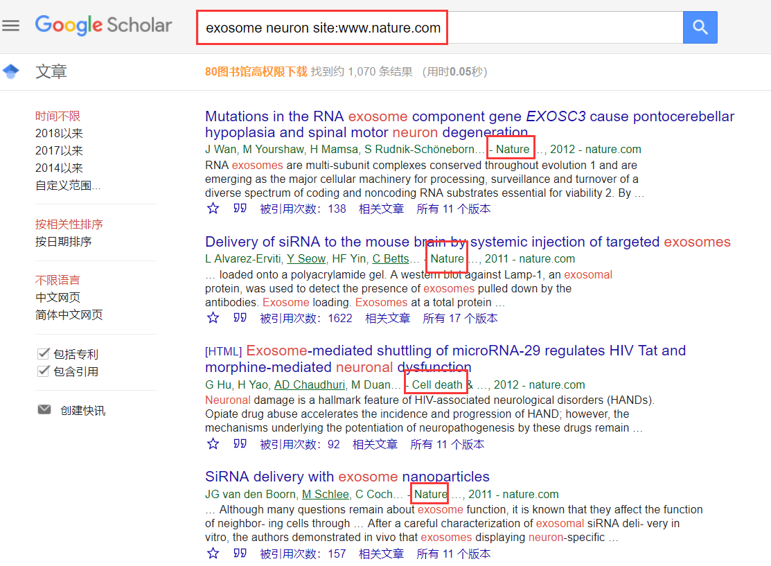This screenshot has height=566, width=771.
Task: Click 被引用次数: 157 link
Action: (x=303, y=554)
